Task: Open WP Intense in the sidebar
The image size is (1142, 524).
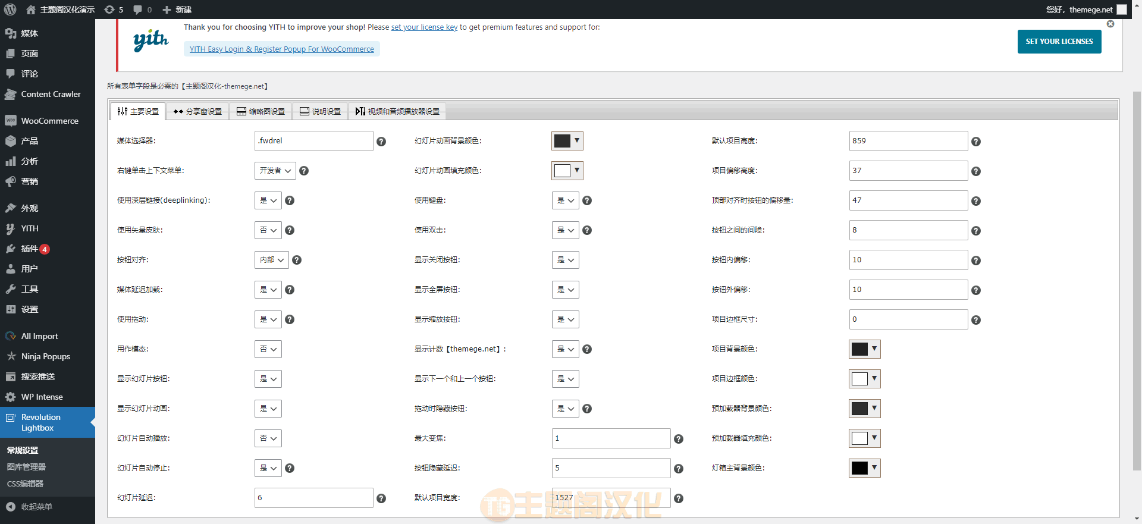Action: point(48,397)
